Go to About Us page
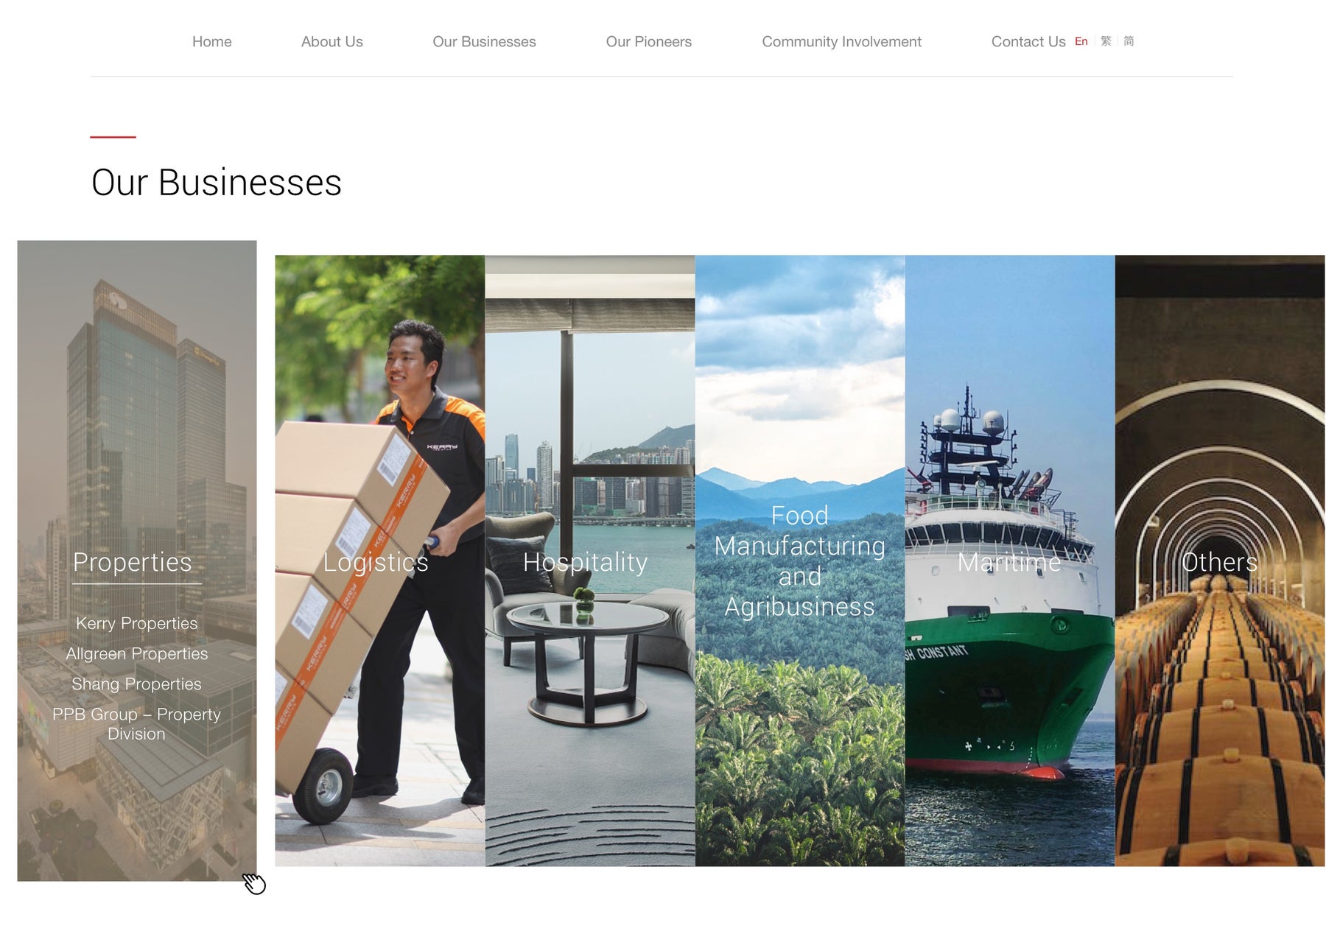Screen dimensions: 1326x948 [331, 42]
